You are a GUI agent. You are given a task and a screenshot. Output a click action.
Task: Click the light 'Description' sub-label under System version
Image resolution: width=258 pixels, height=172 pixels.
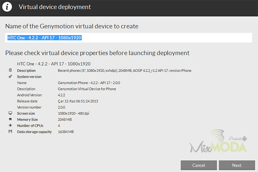point(26,89)
